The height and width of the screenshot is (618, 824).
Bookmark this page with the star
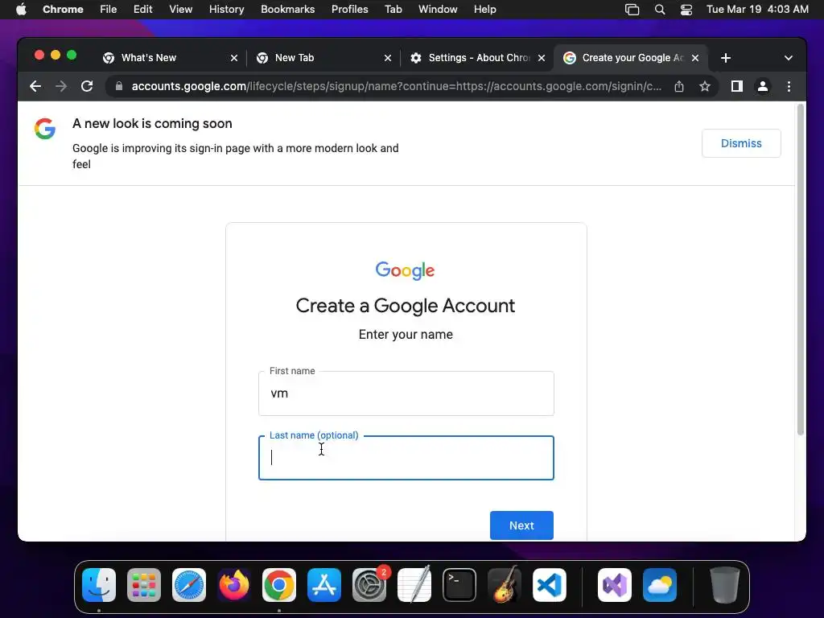705,86
